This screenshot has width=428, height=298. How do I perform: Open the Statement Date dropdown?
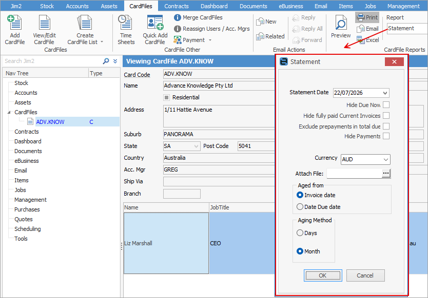[385, 93]
